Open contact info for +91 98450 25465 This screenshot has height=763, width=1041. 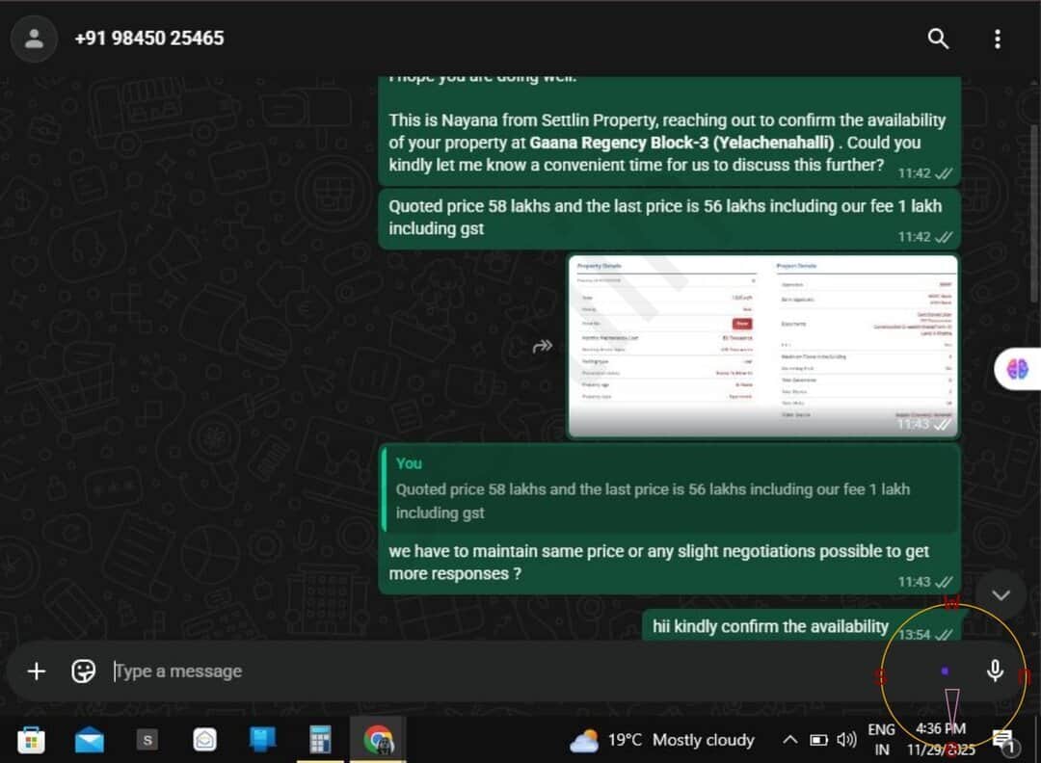(x=149, y=39)
